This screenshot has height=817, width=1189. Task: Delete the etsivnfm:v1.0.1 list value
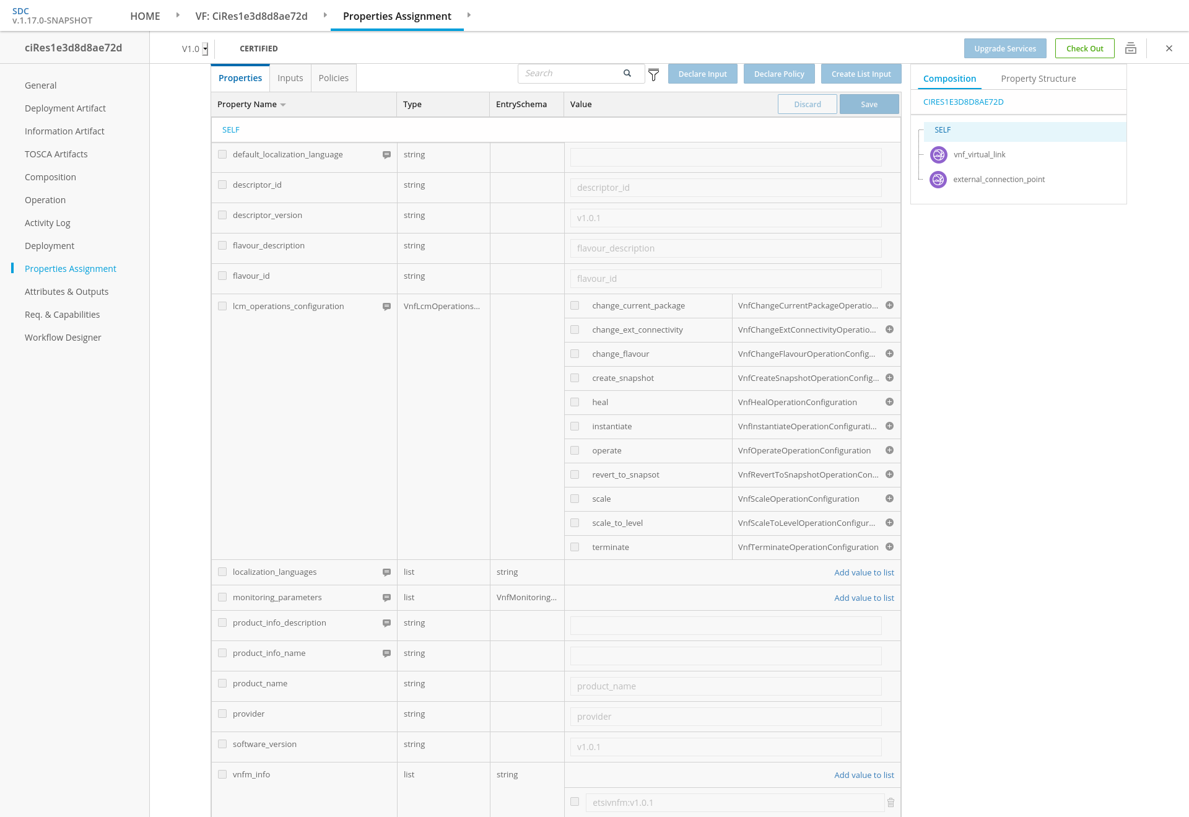[891, 803]
